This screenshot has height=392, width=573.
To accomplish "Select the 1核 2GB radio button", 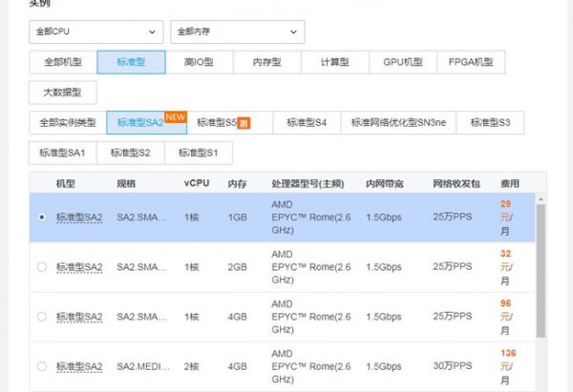I will 41,268.
